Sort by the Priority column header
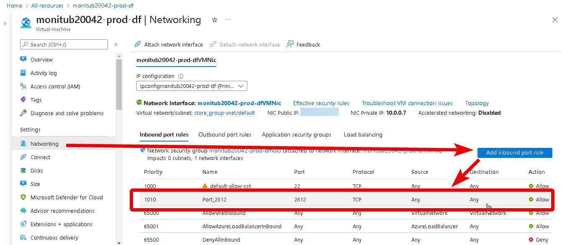 pyautogui.click(x=153, y=172)
